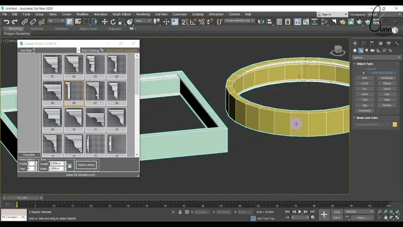The width and height of the screenshot is (403, 227).
Task: Switch to the Object Paint ribbon tab
Action: coord(88,29)
